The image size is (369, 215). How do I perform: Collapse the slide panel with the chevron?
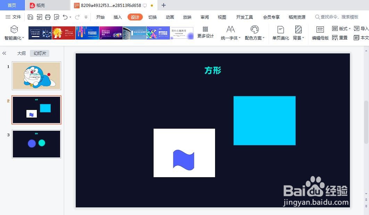(x=5, y=53)
